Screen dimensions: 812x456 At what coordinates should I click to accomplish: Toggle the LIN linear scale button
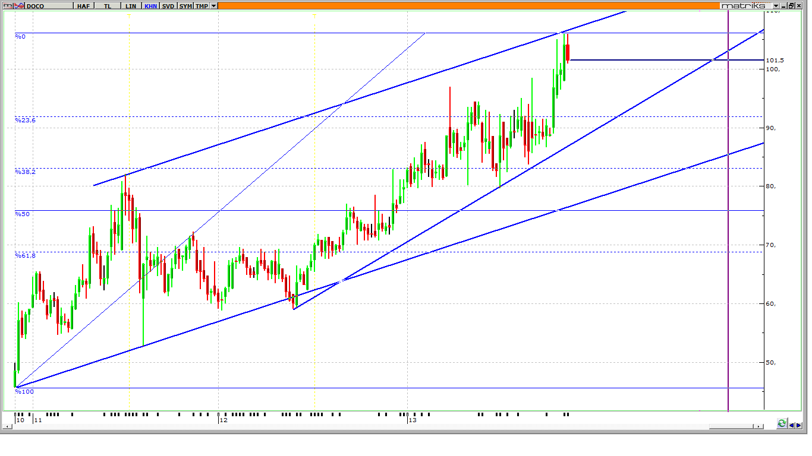pos(131,6)
